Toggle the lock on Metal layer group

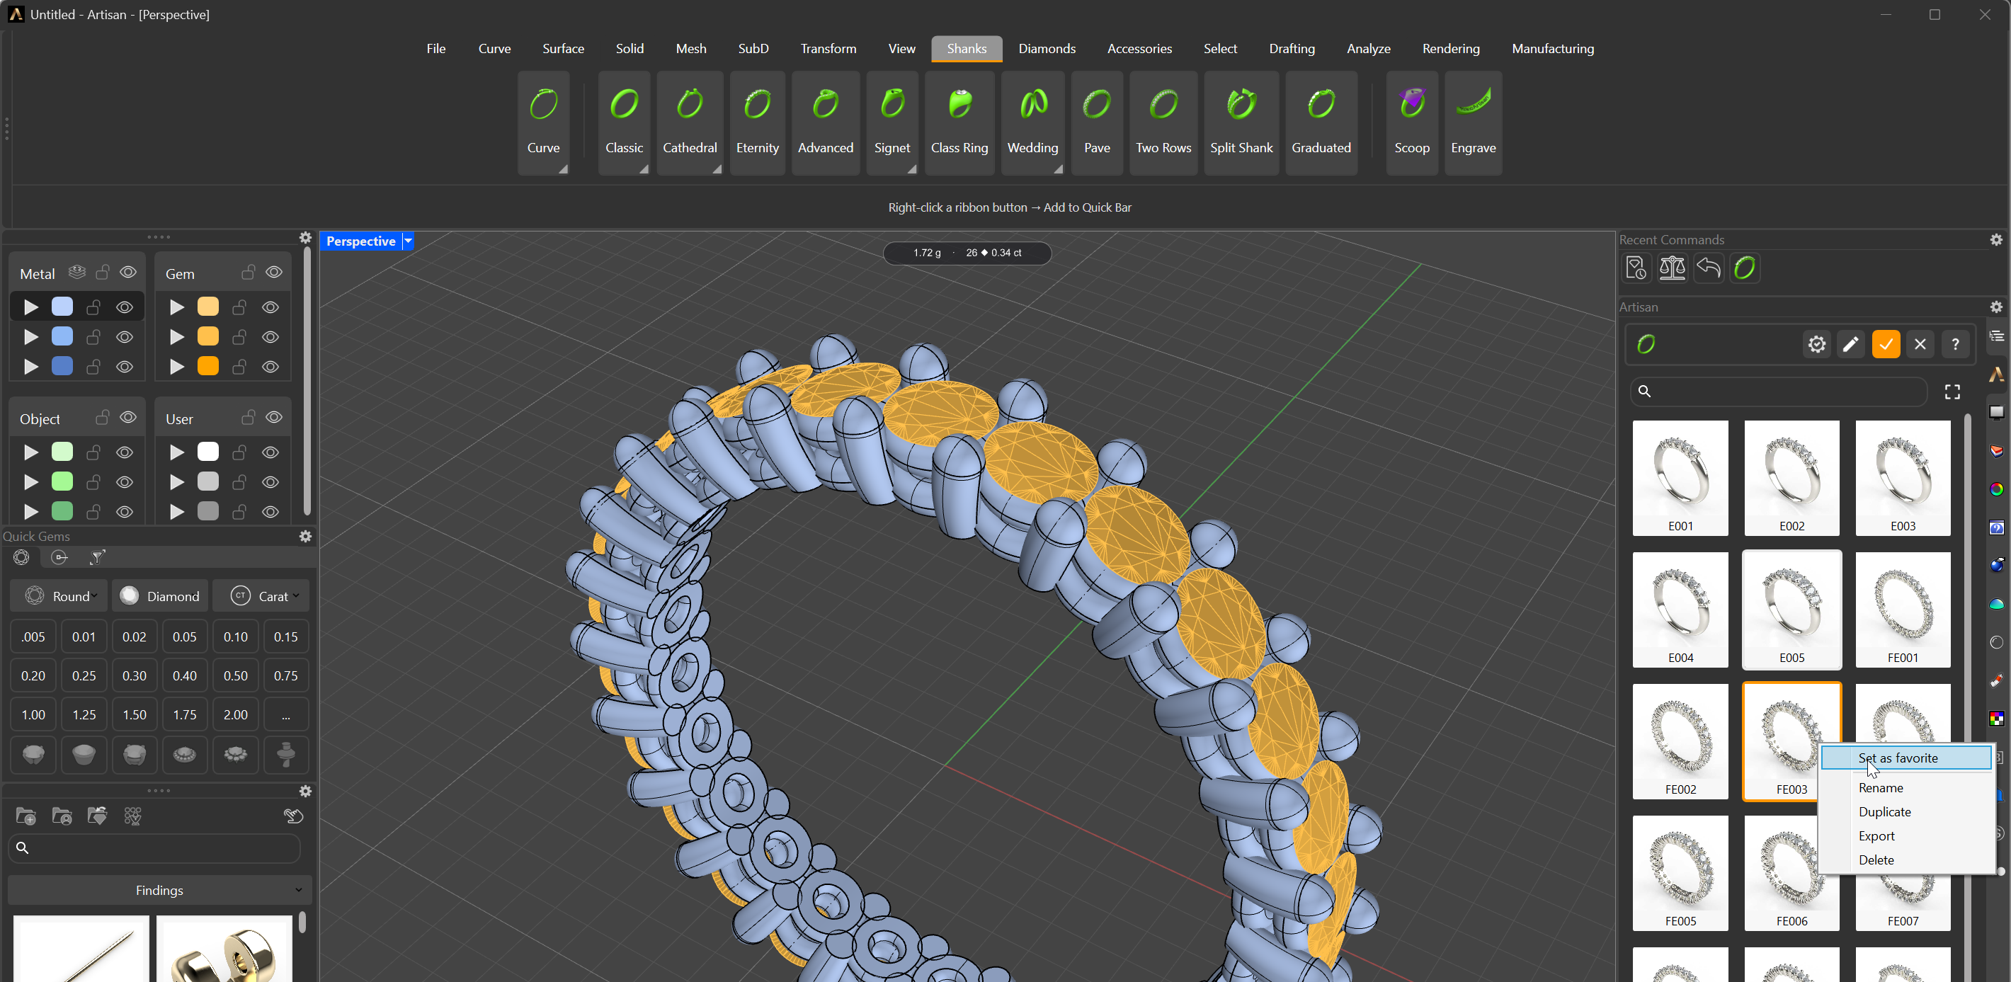click(x=102, y=273)
